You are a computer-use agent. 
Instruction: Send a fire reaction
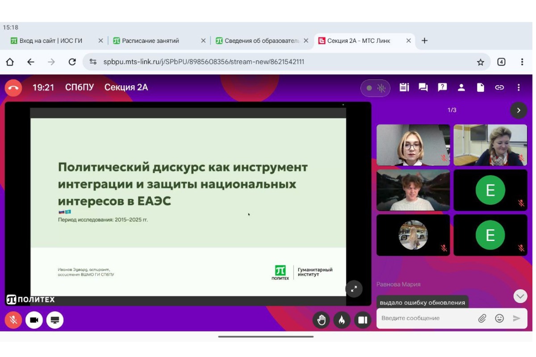pos(342,320)
